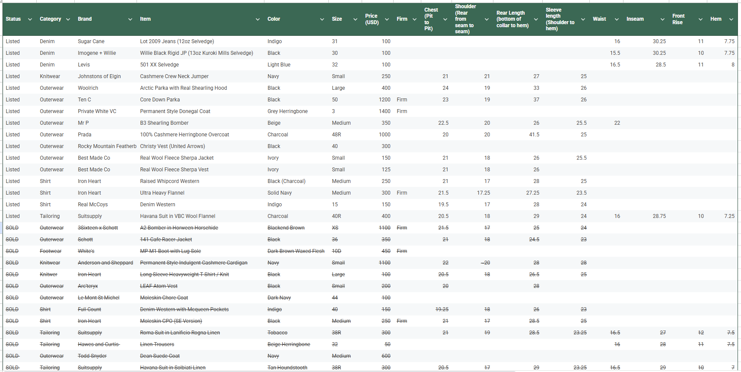Viewport: 741px width, 372px height.
Task: Open the Inseam column filter arrow
Action: 662,19
